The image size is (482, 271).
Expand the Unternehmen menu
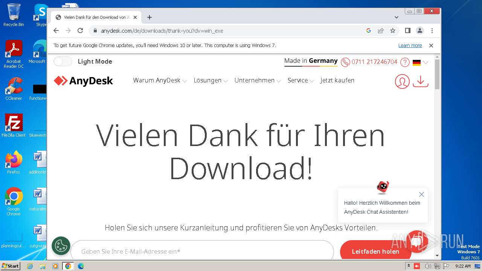tap(258, 81)
